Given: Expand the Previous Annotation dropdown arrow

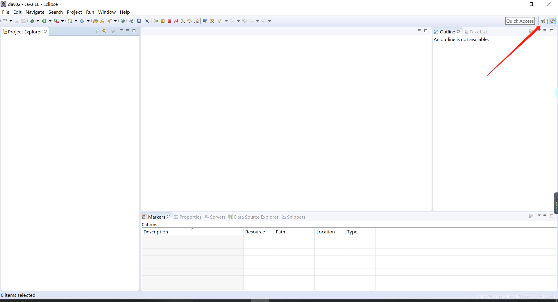Looking at the screenshot, I should tap(238, 21).
